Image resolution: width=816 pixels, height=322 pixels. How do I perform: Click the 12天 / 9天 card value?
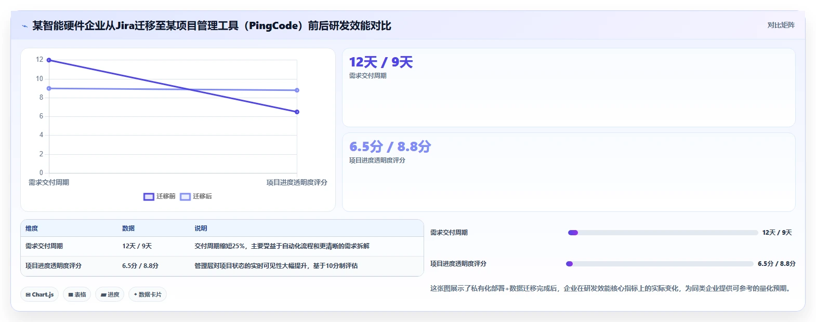[381, 62]
